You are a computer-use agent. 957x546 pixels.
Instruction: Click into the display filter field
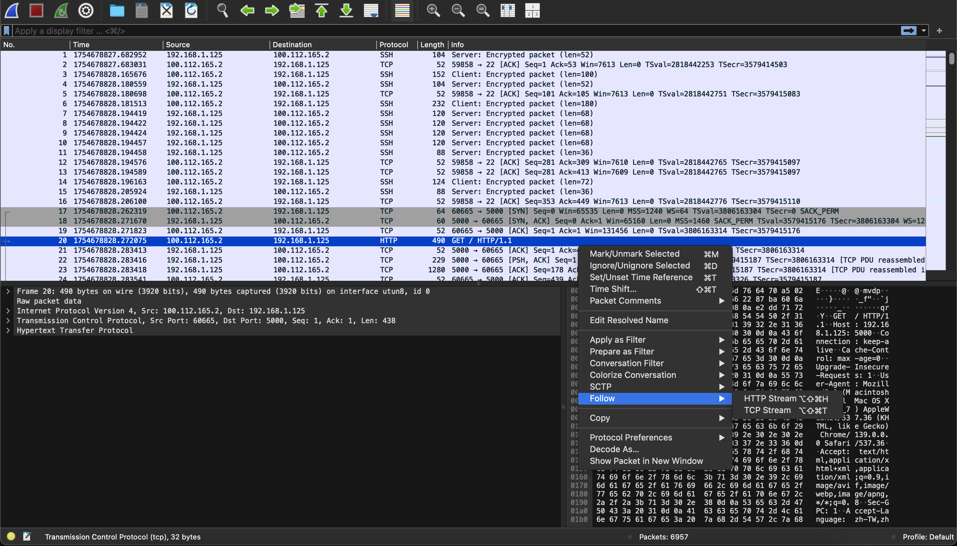(450, 31)
